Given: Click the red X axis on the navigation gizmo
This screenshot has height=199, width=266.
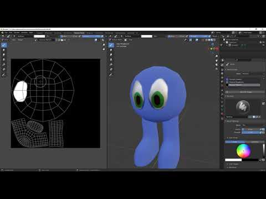Looking at the screenshot, I should coord(217,49).
